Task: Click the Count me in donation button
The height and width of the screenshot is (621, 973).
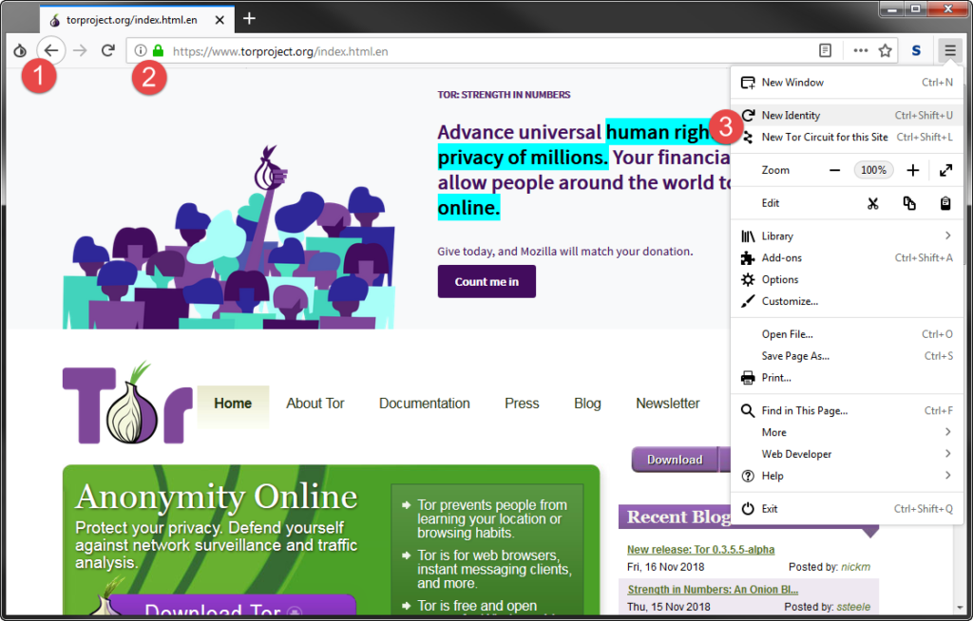Action: click(x=486, y=281)
